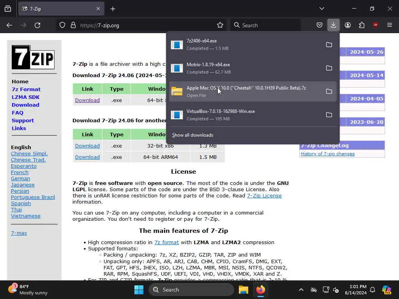399x299 pixels.
Task: Switch language to Thai
Action: click(x=16, y=209)
